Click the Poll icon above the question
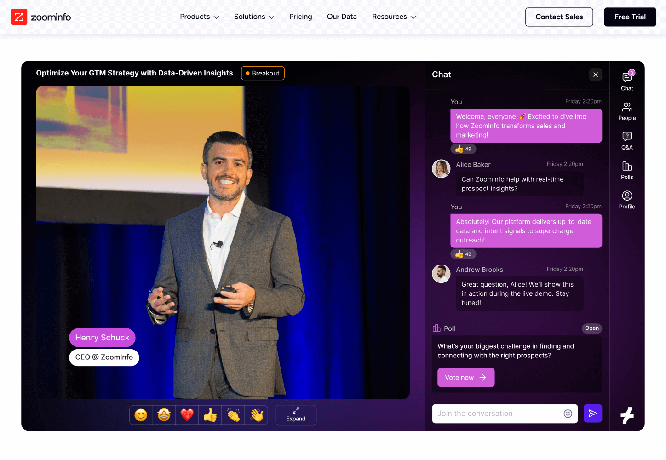 (436, 328)
